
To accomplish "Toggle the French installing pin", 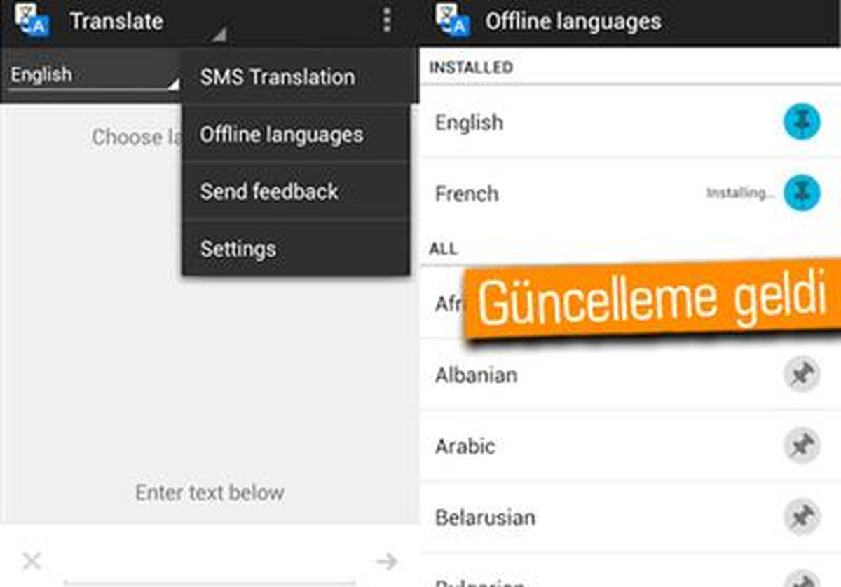I will tap(801, 191).
